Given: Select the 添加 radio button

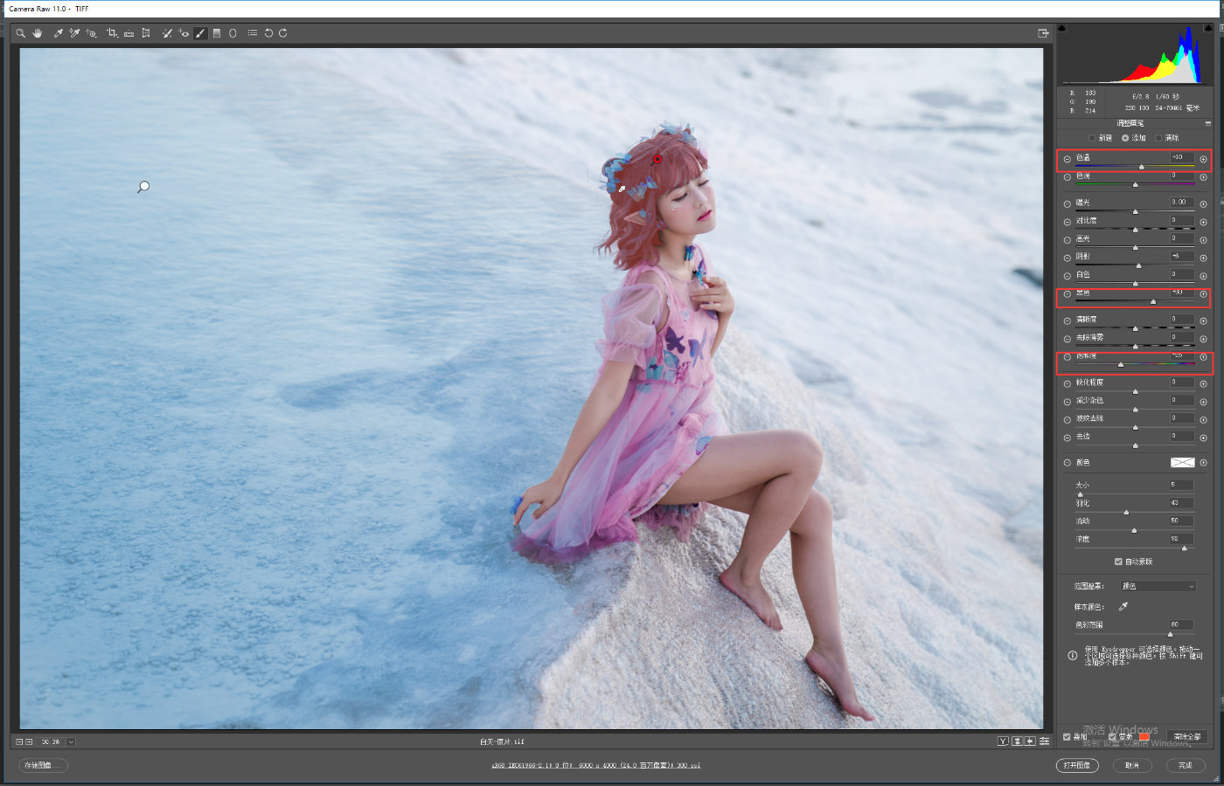Looking at the screenshot, I should coord(1125,138).
